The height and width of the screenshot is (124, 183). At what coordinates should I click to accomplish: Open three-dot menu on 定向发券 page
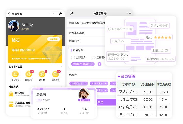click(129, 13)
